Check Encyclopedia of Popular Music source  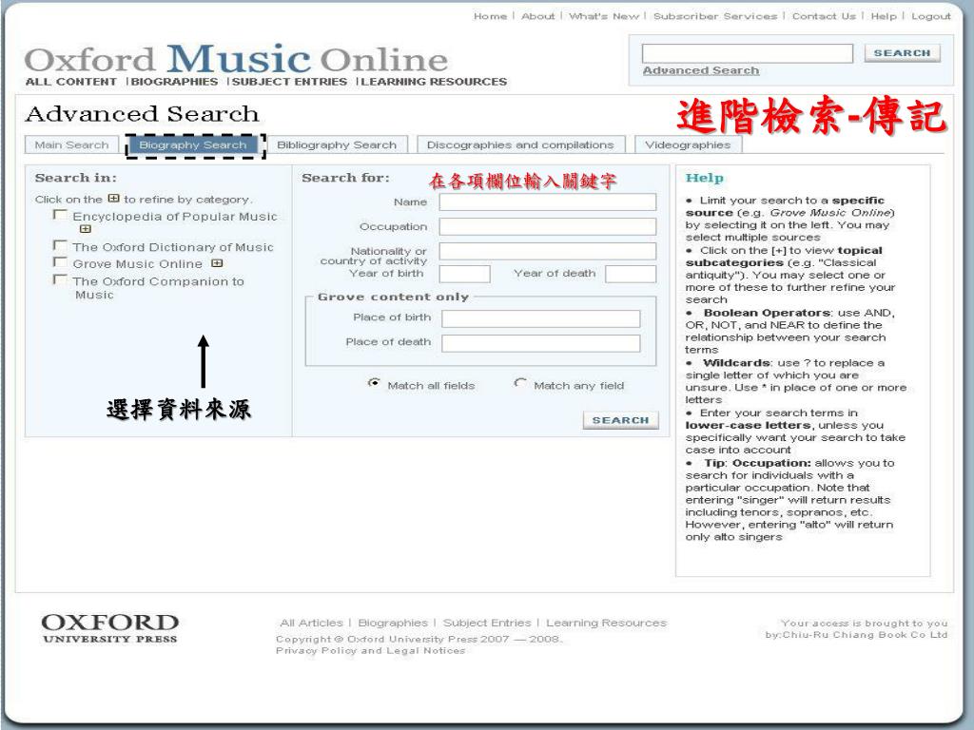tap(60, 215)
